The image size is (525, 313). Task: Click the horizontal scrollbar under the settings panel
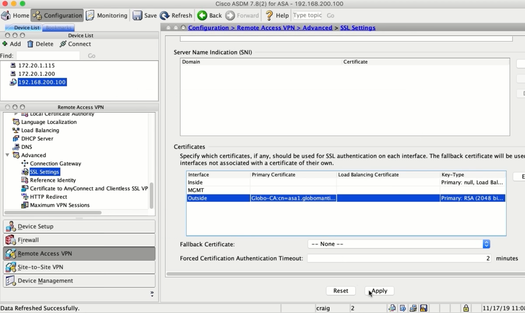pyautogui.click(x=346, y=274)
